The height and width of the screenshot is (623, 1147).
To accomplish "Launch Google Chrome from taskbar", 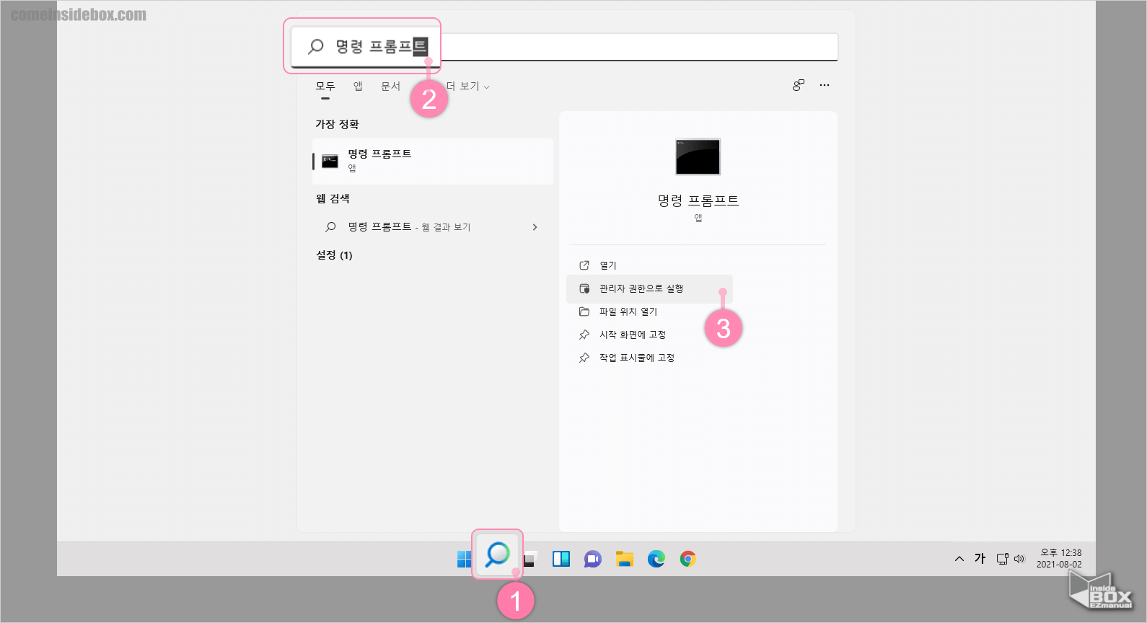I will point(688,559).
